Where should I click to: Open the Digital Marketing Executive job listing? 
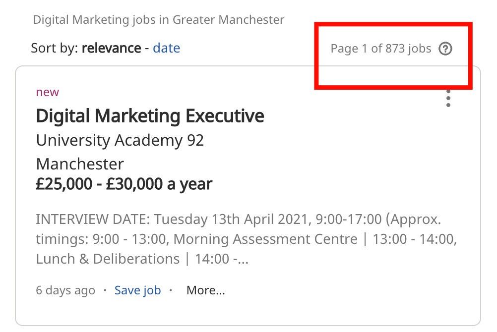(x=150, y=116)
